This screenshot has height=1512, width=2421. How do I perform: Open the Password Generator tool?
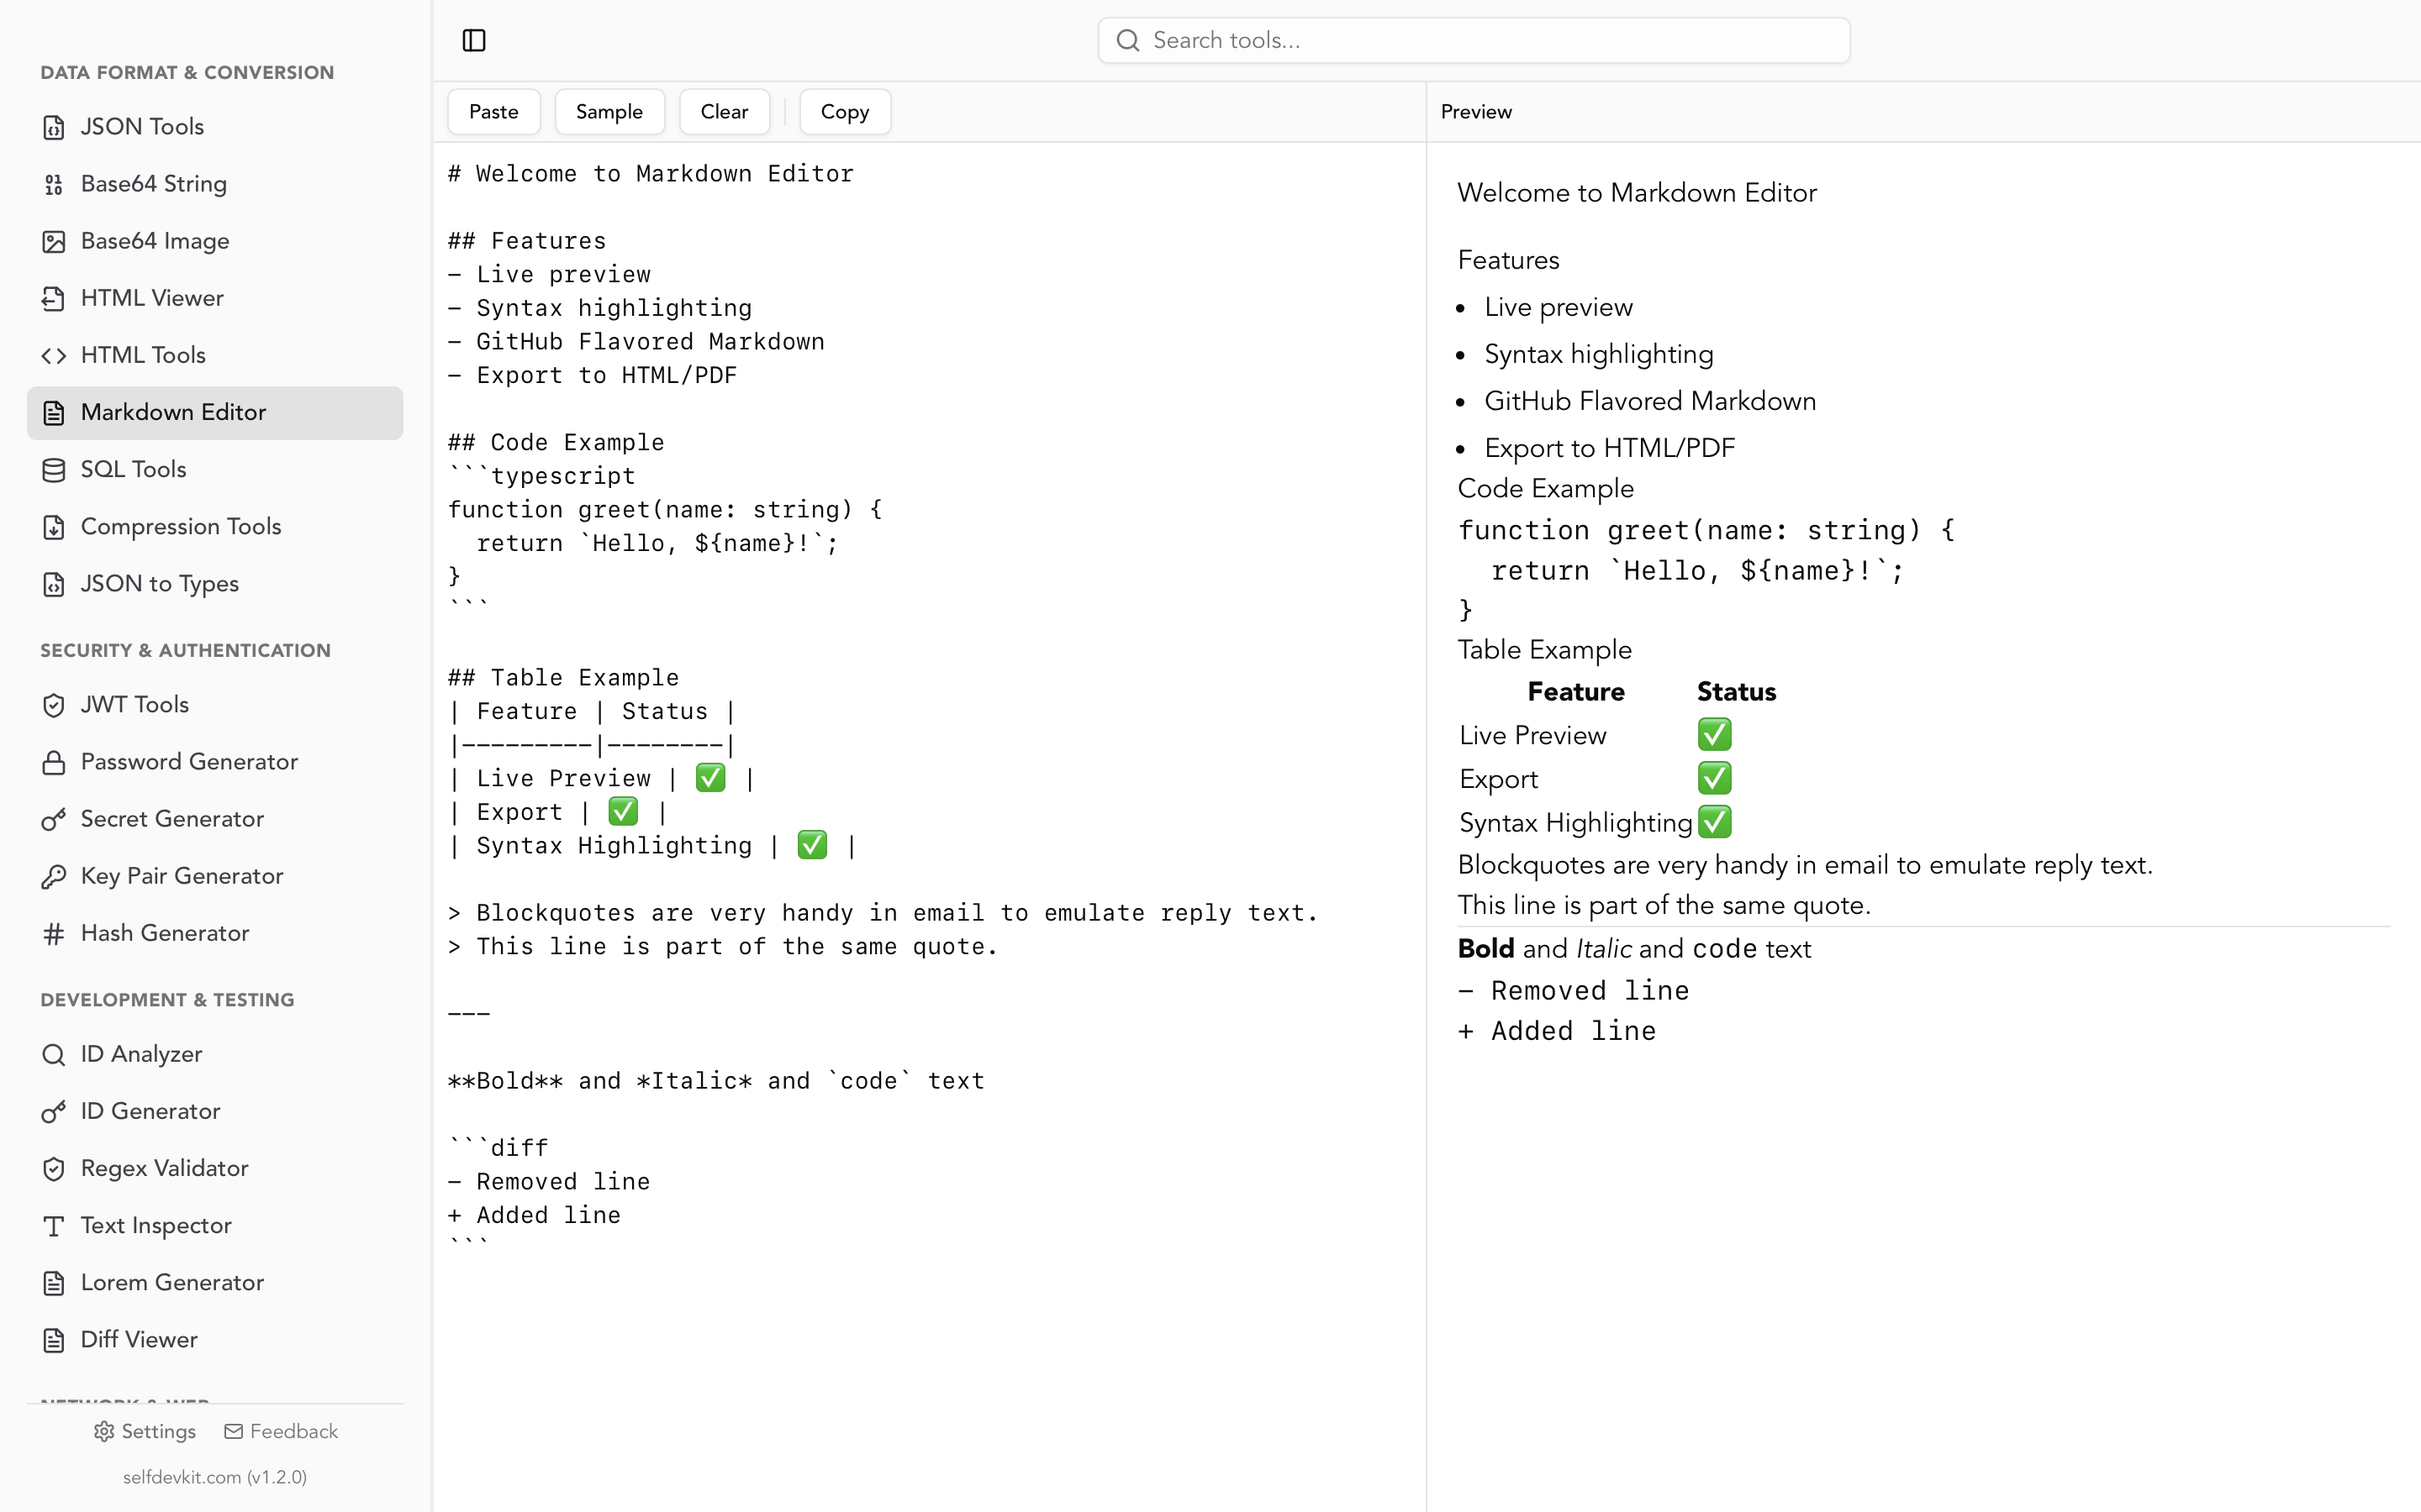[215, 762]
